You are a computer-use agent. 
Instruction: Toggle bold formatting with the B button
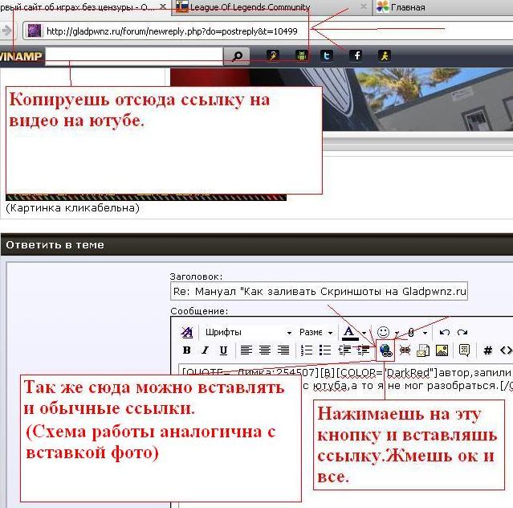tap(187, 350)
